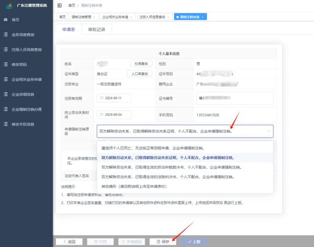The width and height of the screenshot is (314, 247).
Task: Click the 申请强制注销原因 combo box
Action: click(185, 131)
